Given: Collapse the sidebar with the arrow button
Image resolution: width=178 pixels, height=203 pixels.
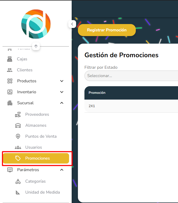Looking at the screenshot, I should pos(72,24).
